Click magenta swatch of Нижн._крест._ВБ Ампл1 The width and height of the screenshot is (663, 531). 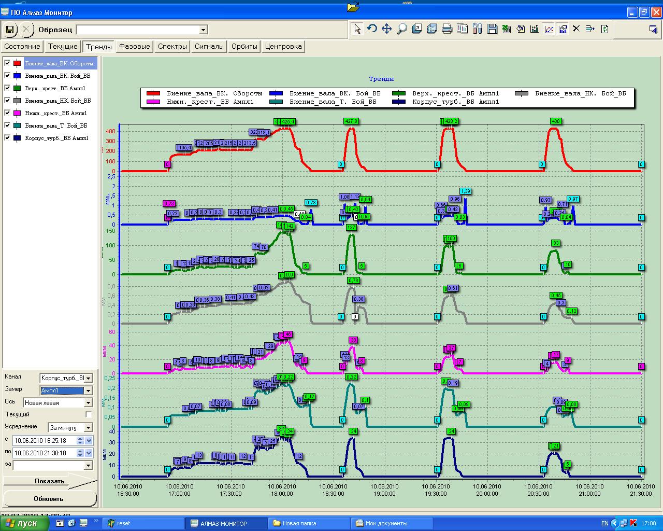click(17, 113)
